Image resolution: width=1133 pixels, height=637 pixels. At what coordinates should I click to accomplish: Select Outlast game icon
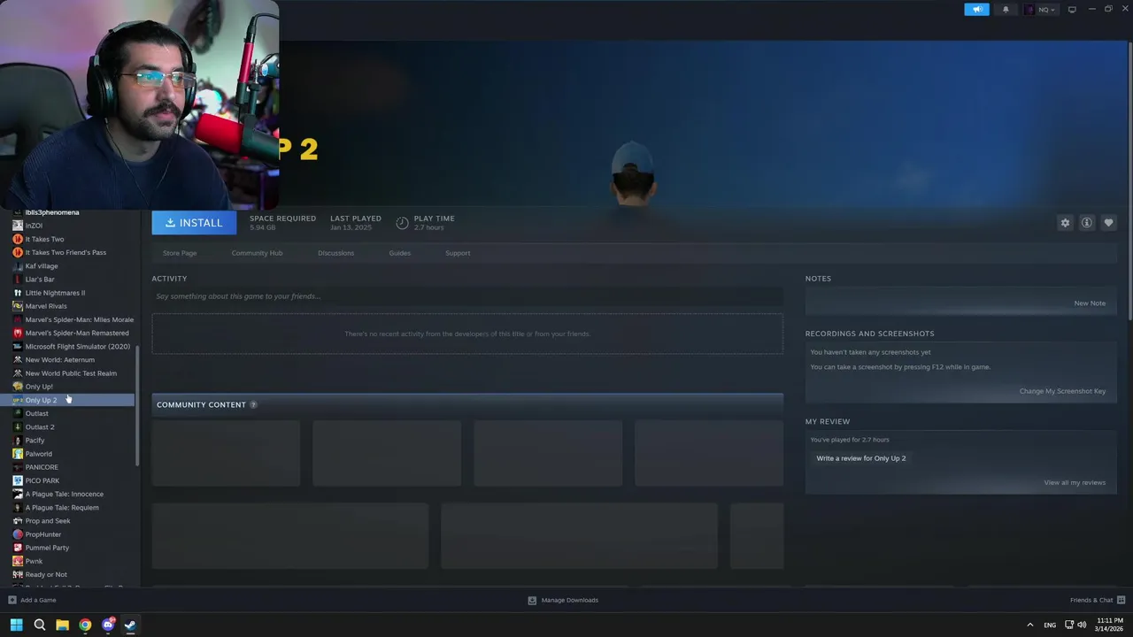[x=18, y=413]
